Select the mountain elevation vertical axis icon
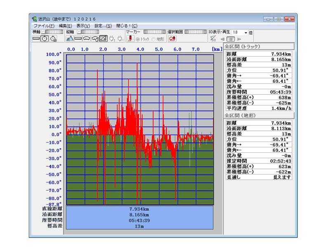 tap(70, 39)
